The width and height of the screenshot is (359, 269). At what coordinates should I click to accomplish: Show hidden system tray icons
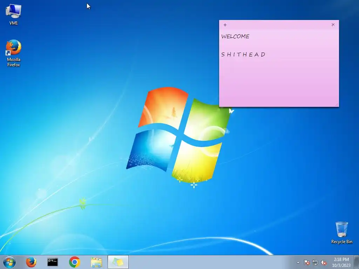pyautogui.click(x=298, y=262)
